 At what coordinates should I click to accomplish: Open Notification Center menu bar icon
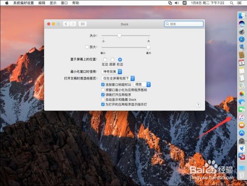[239, 3]
